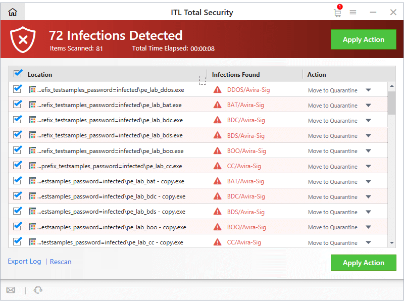Expand action dropdown for pe_lab_boo.exe

(x=369, y=150)
